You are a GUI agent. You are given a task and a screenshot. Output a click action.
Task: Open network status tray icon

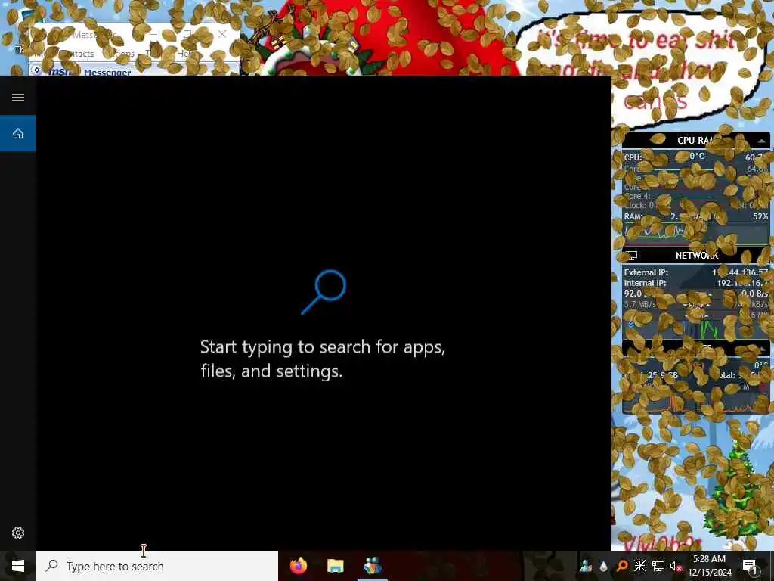(658, 566)
